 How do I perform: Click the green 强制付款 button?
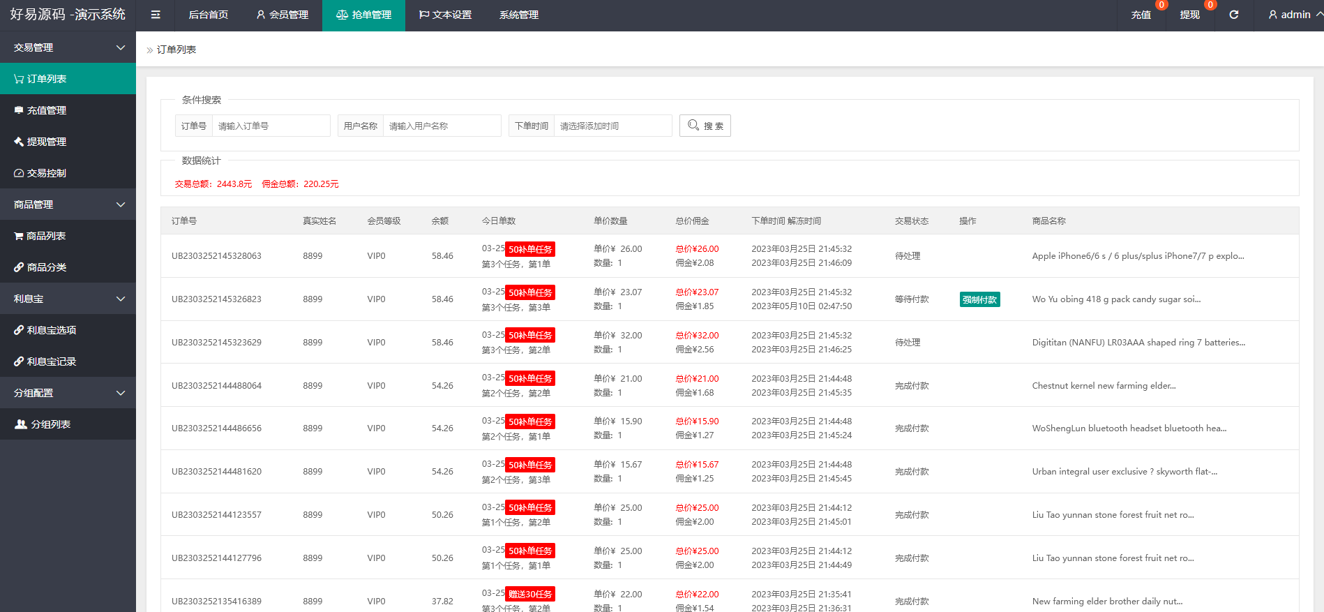point(979,299)
